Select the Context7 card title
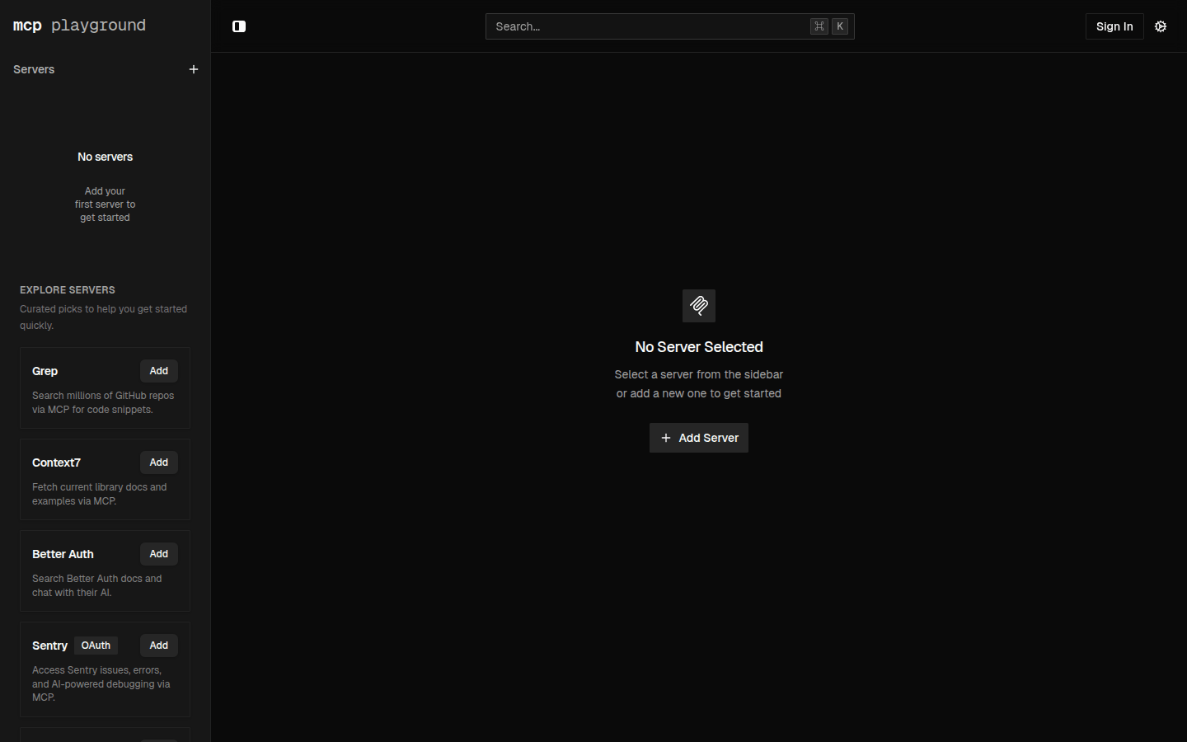The width and height of the screenshot is (1187, 742). [56, 463]
